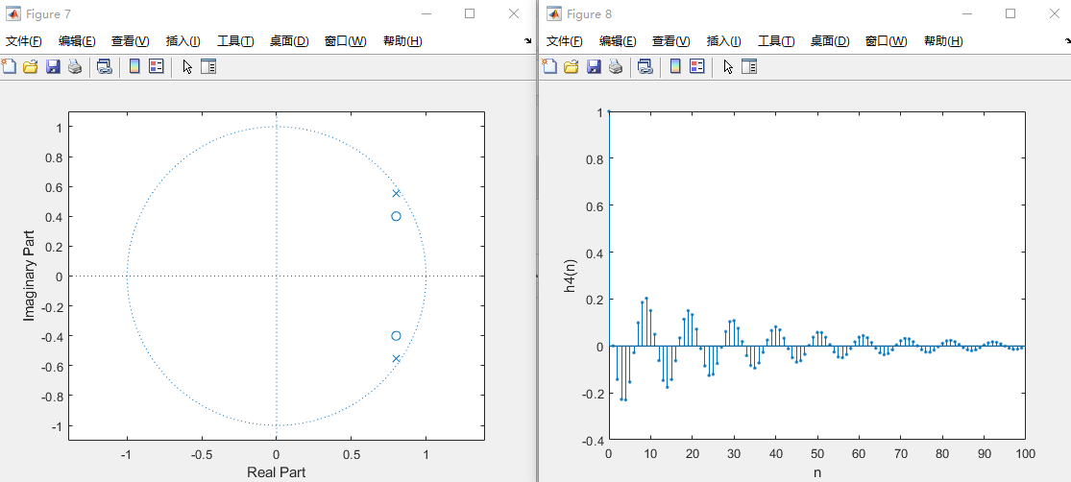Open 工具(T) menu in Figure 7

[235, 41]
